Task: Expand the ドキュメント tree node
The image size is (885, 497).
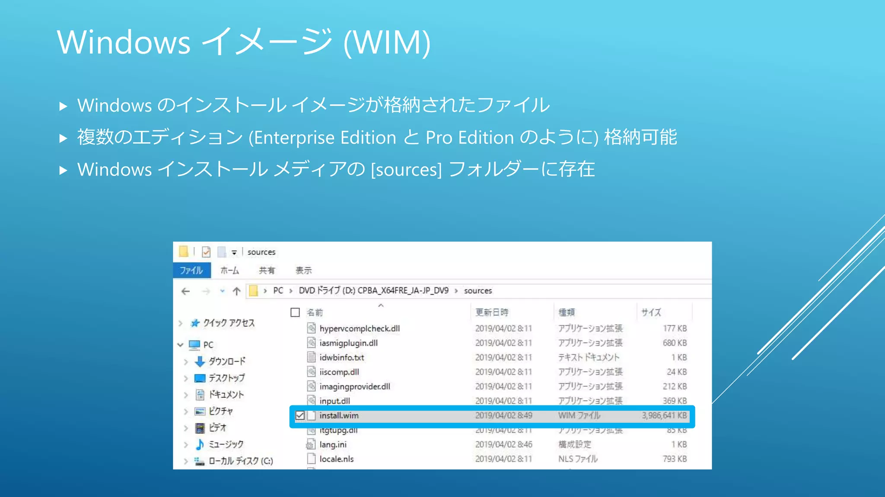Action: 186,395
